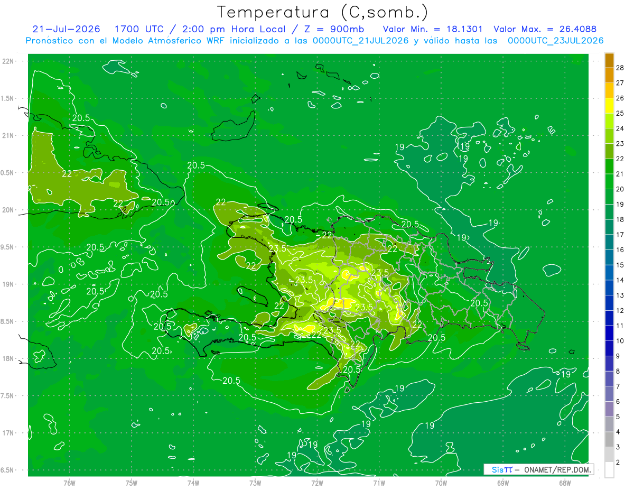Click the latitude axis label "17N"
634x490 pixels.
(8, 433)
